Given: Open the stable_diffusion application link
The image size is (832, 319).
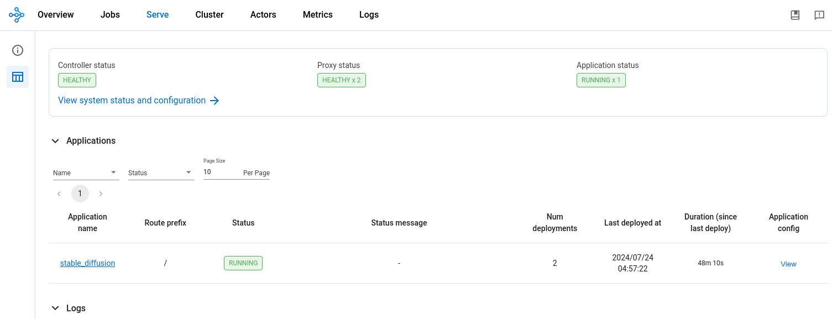Looking at the screenshot, I should (87, 263).
